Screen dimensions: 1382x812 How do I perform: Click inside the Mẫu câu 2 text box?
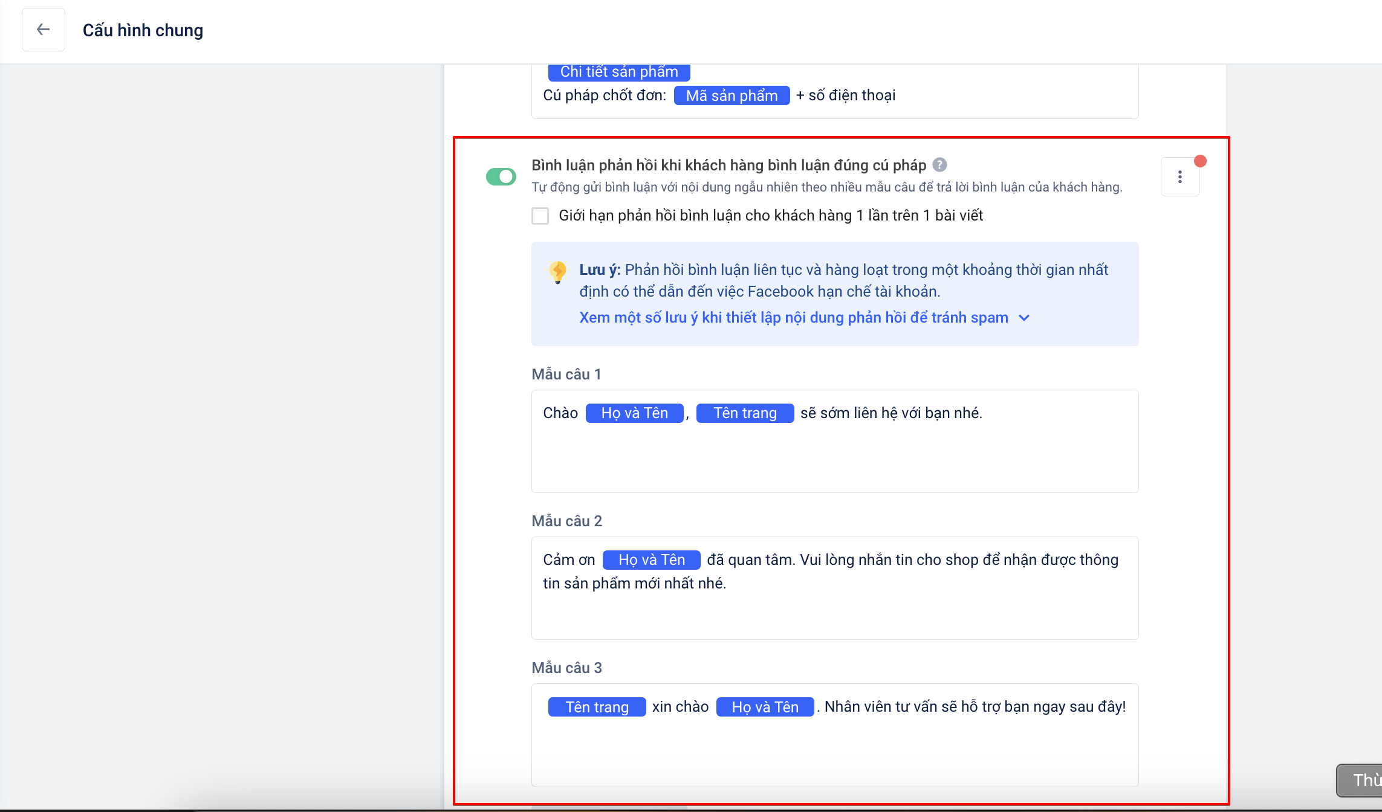[x=834, y=613]
